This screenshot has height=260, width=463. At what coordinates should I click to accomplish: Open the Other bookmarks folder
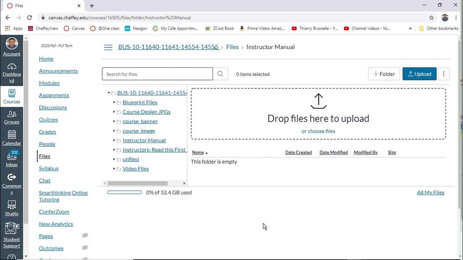coord(439,28)
